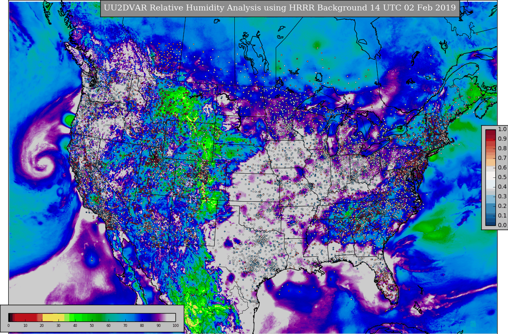Click the 0.5 label on right colorbar

(x=502, y=177)
